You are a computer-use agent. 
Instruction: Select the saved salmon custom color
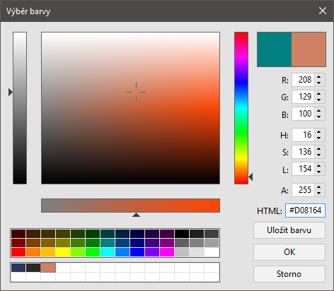point(48,268)
